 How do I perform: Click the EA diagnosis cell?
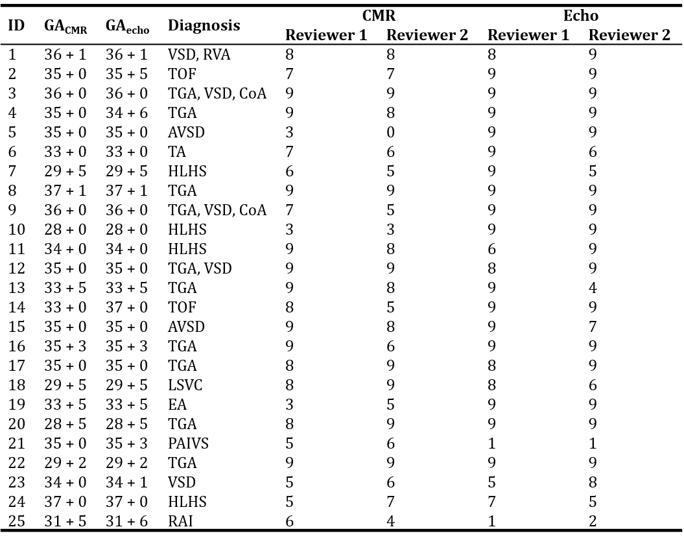coord(177,405)
